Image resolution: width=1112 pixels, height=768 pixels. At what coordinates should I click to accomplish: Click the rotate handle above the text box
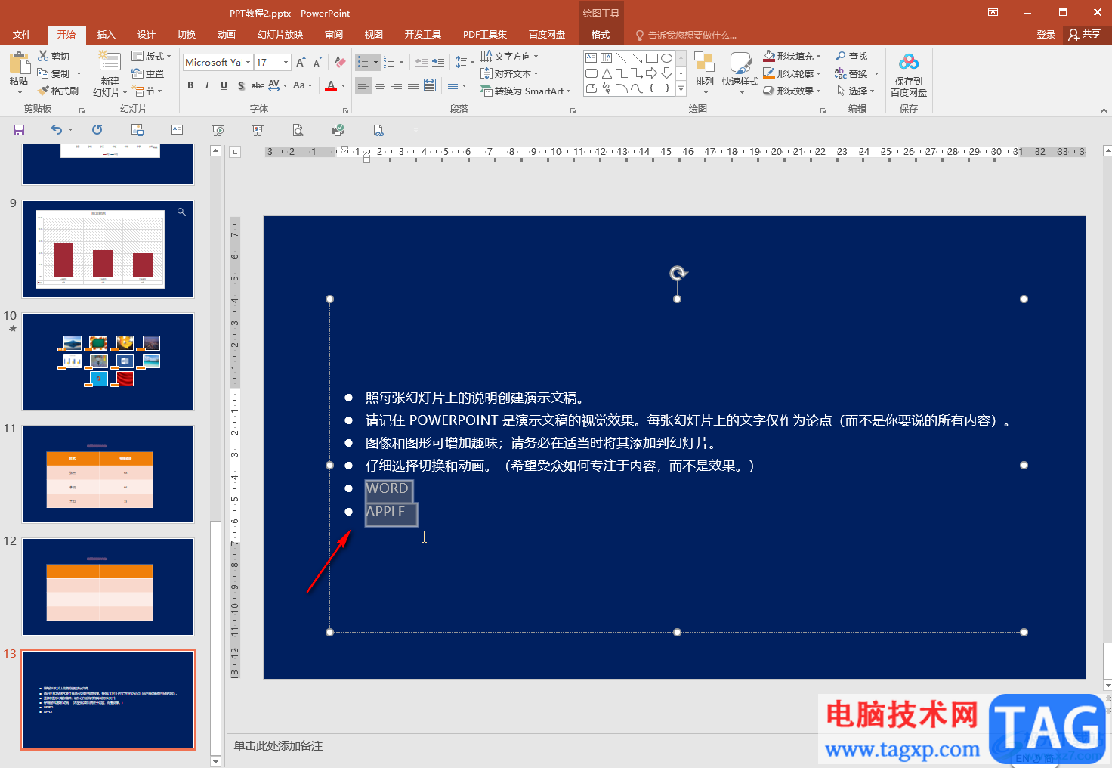point(678,274)
